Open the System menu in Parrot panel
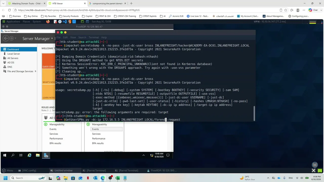The height and width of the screenshot is (182, 324). 37,21
